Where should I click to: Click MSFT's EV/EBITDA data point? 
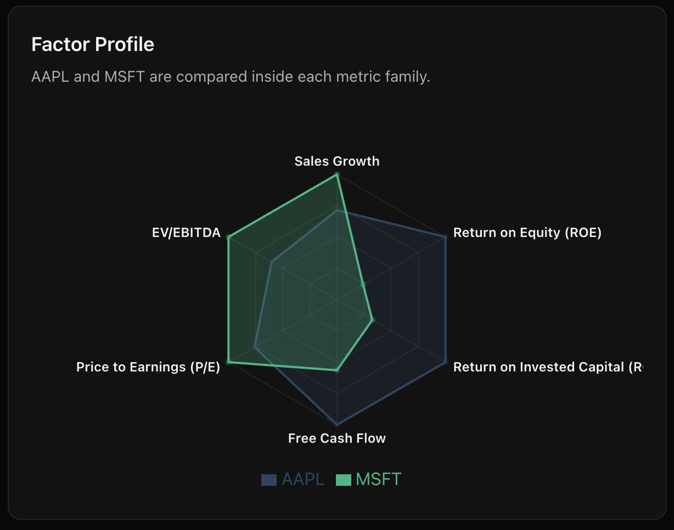[x=229, y=237]
